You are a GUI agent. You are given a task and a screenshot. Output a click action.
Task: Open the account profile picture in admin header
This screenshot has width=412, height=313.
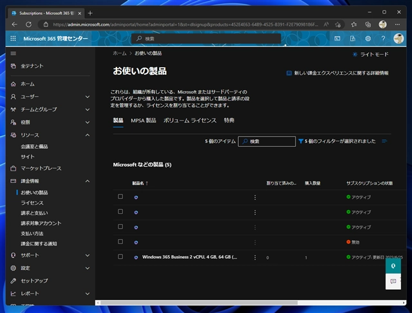coord(398,39)
